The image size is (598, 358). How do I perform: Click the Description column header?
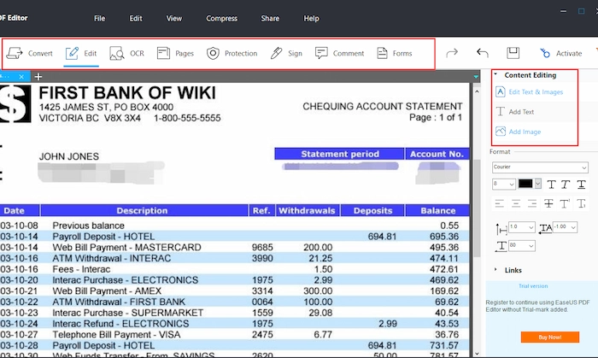tap(143, 210)
